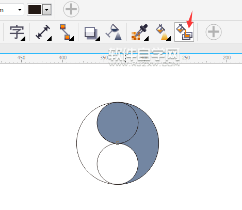Open the Text tool flyout triangle
The width and height of the screenshot is (242, 210).
(23, 39)
